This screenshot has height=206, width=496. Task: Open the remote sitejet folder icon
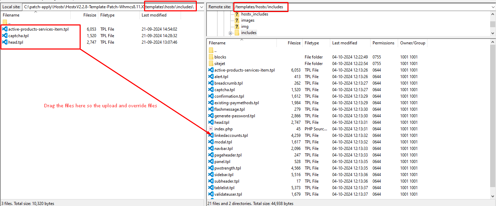click(x=211, y=64)
